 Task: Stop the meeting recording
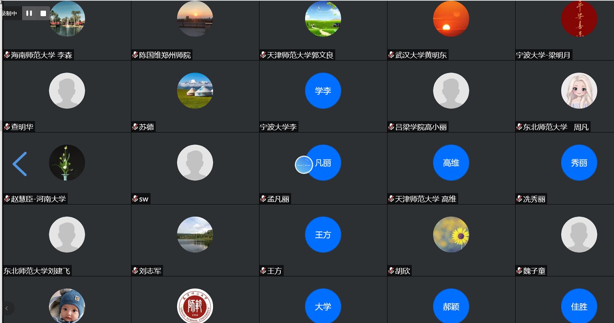(x=43, y=13)
